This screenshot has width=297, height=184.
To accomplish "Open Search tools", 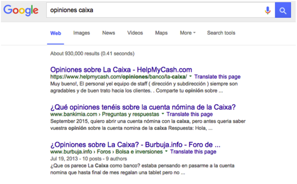I will 221,33.
